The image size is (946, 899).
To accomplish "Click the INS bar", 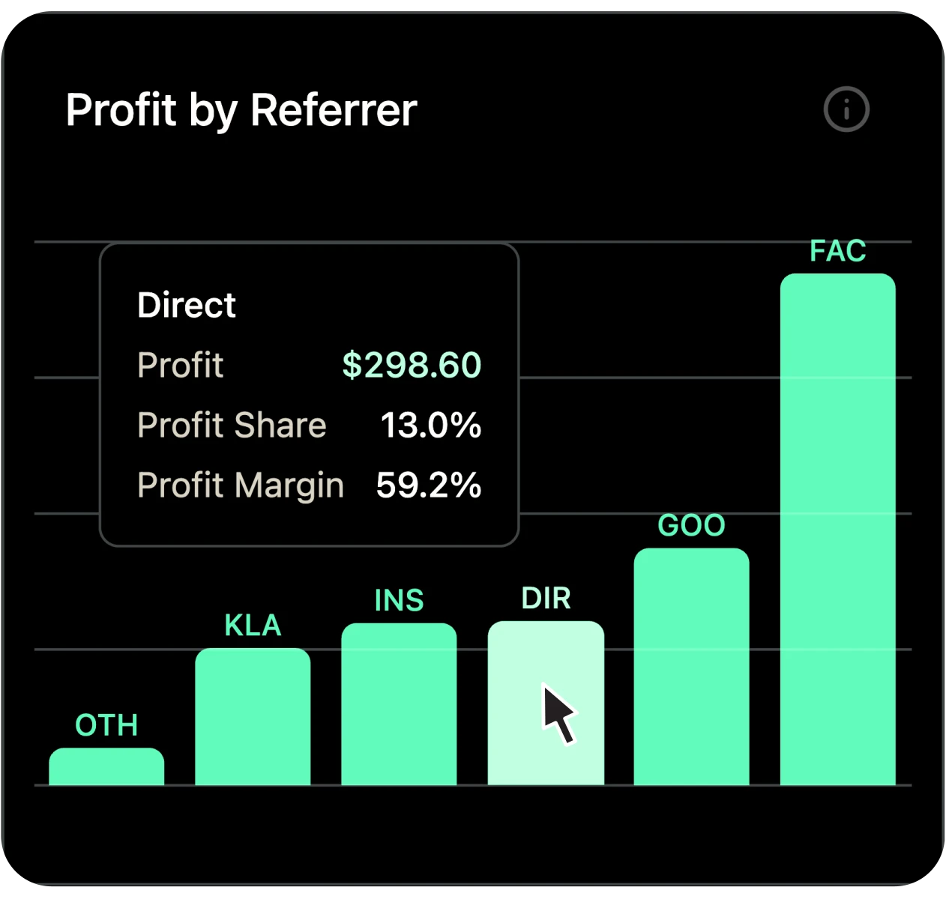I will 398,704.
